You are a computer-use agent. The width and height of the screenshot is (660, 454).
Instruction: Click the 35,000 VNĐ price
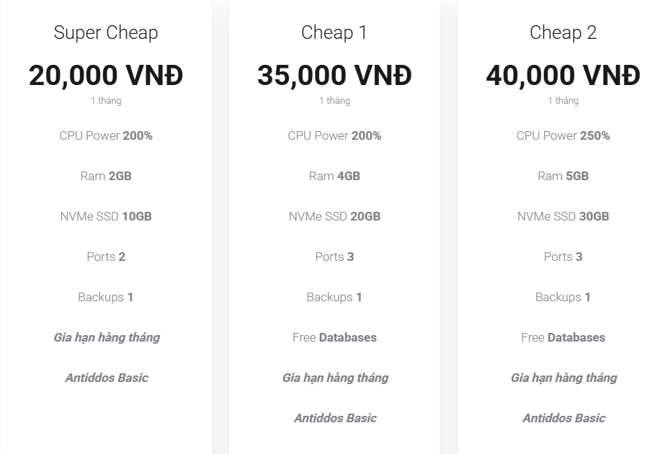pyautogui.click(x=334, y=75)
